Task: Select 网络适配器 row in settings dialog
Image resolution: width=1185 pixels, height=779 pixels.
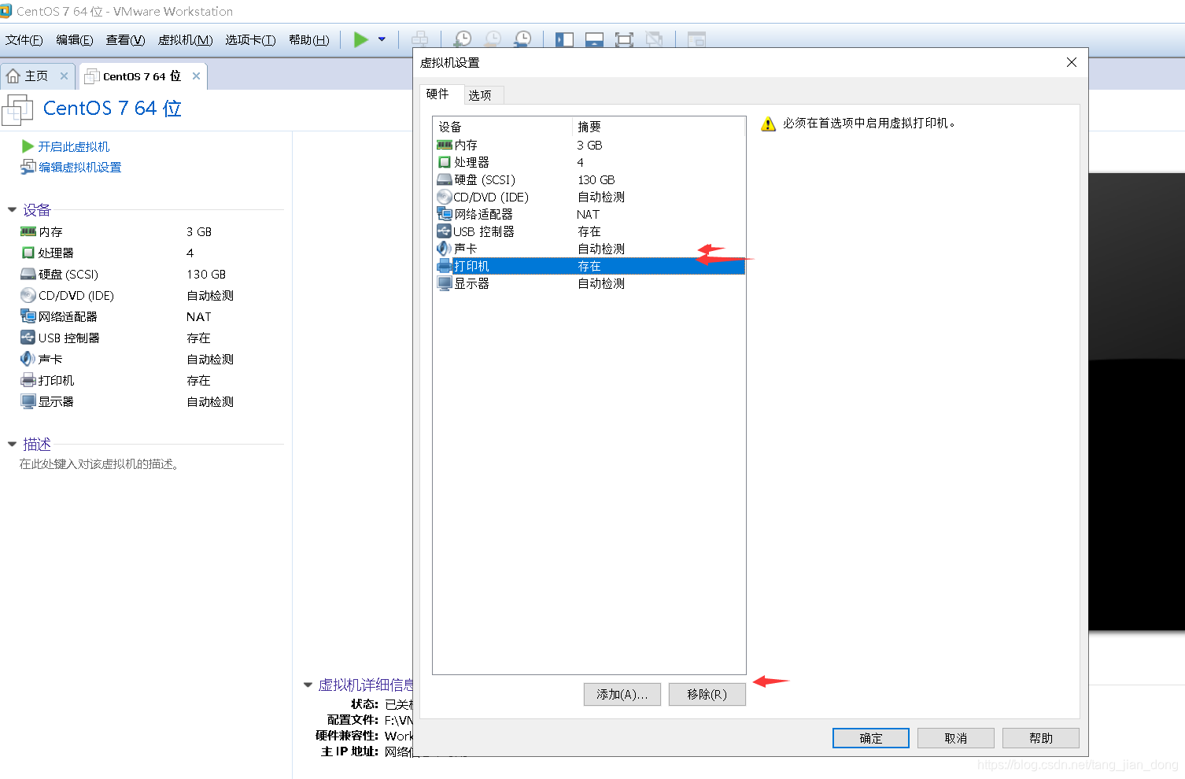Action: tap(589, 214)
